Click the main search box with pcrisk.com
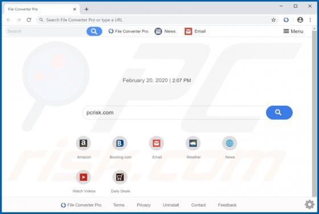 (174, 112)
